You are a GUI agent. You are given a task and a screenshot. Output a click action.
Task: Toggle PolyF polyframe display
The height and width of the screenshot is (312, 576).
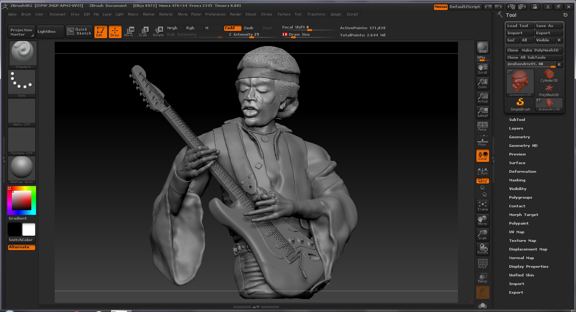(482, 263)
